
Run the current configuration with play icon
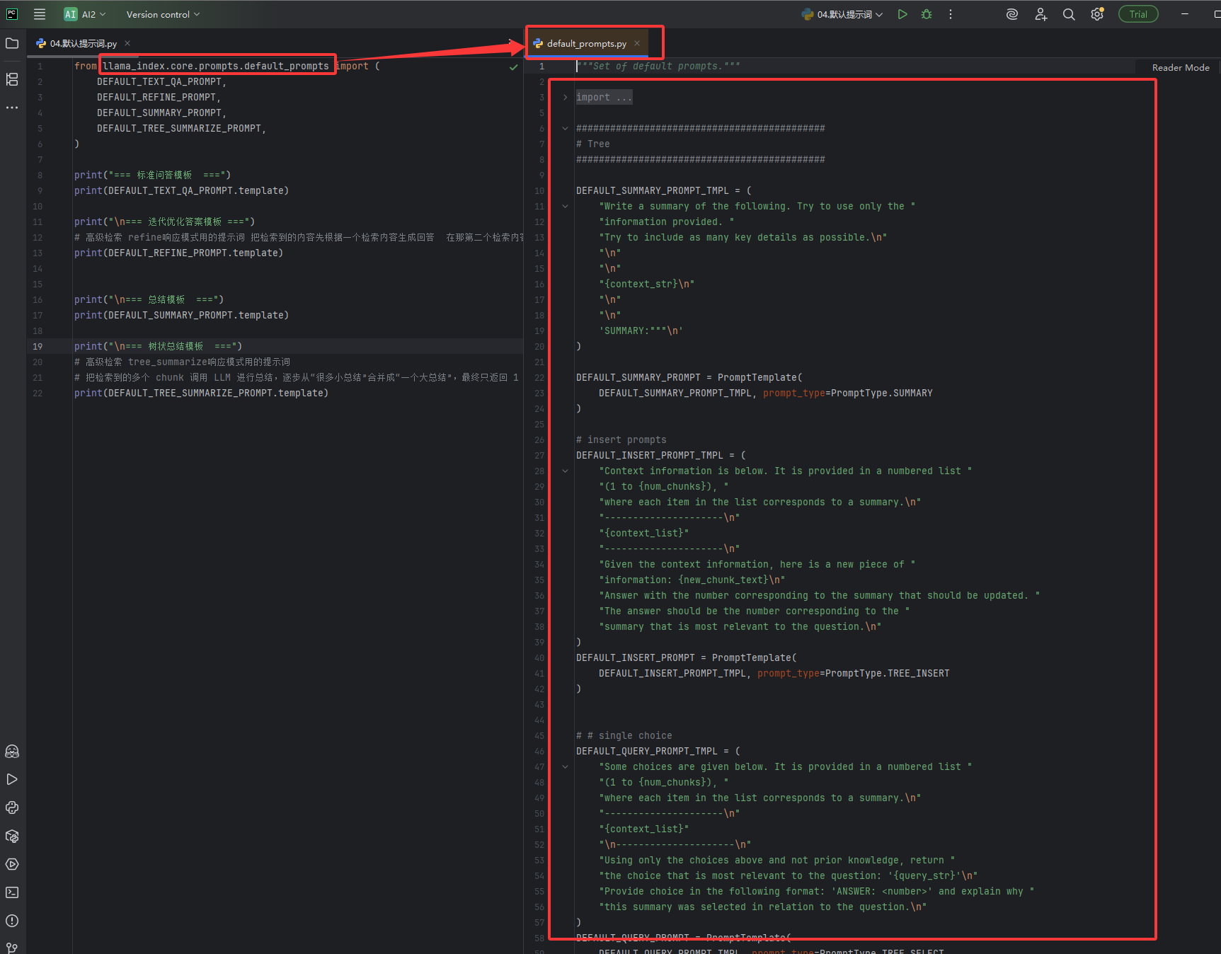coord(902,14)
